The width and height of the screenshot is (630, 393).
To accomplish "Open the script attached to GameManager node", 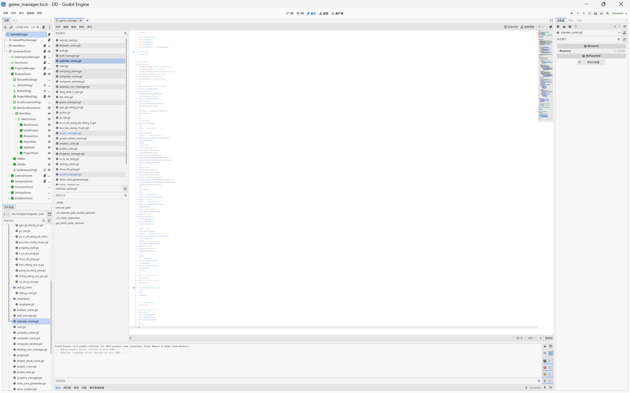I will (x=49, y=34).
